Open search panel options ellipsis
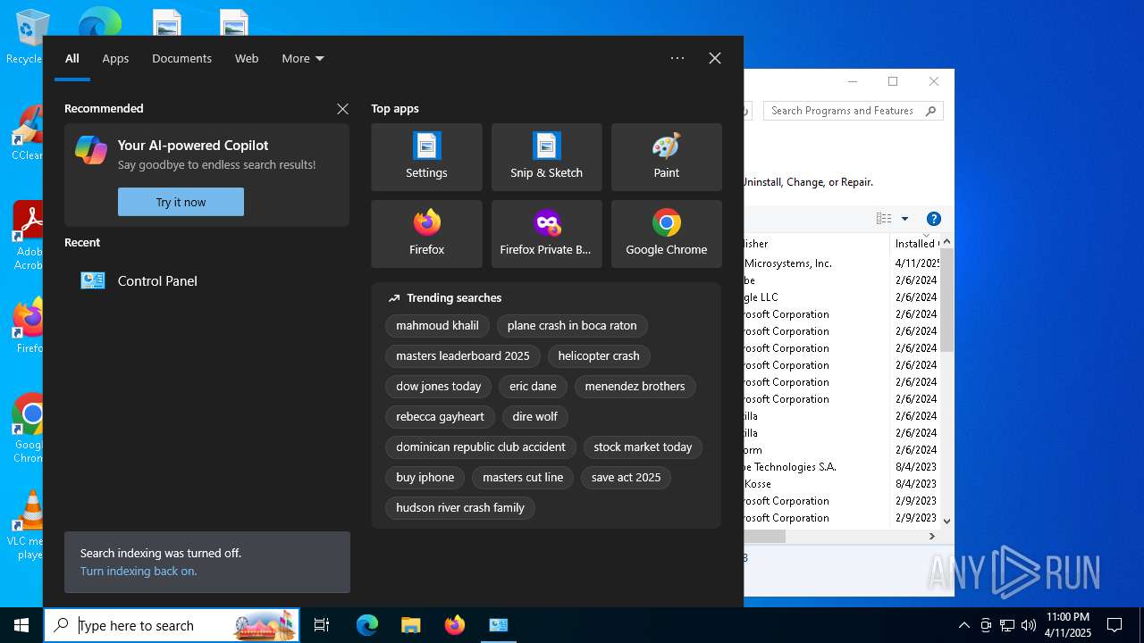Image resolution: width=1144 pixels, height=643 pixels. (677, 58)
